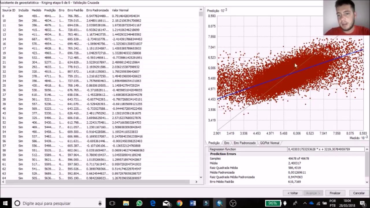
Task: Click the table's vertical scrollbar down arrow
Action: click(x=201, y=177)
